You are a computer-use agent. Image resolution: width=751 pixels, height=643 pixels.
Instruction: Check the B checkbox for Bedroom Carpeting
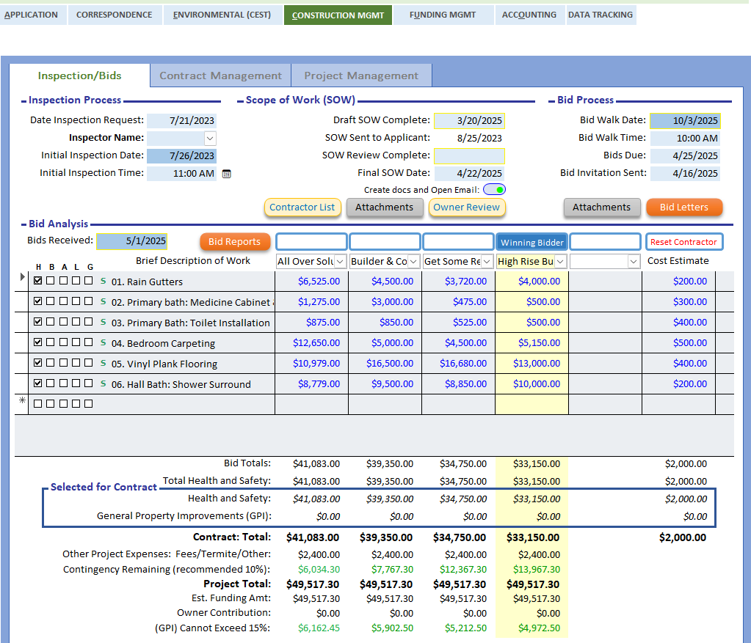click(51, 342)
